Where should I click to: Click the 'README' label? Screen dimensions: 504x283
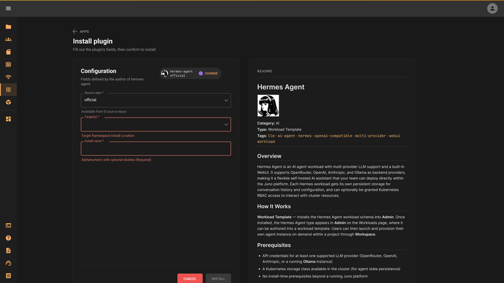tap(264, 71)
